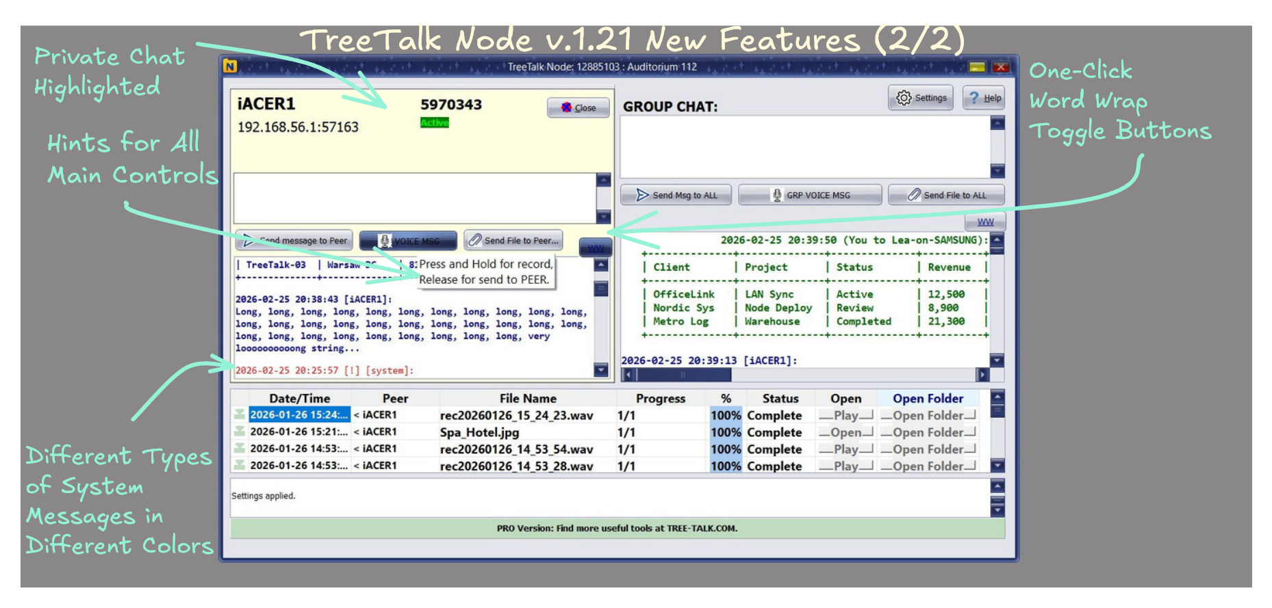Click into the group chat message input
This screenshot has width=1272, height=608.
[804, 146]
